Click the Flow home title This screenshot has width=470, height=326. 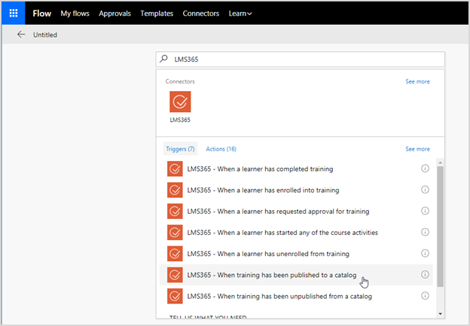42,14
